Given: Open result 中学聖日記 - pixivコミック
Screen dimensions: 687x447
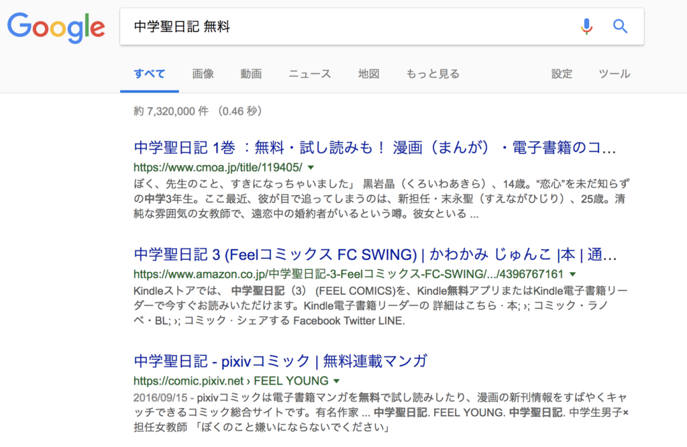Looking at the screenshot, I should click(x=280, y=361).
